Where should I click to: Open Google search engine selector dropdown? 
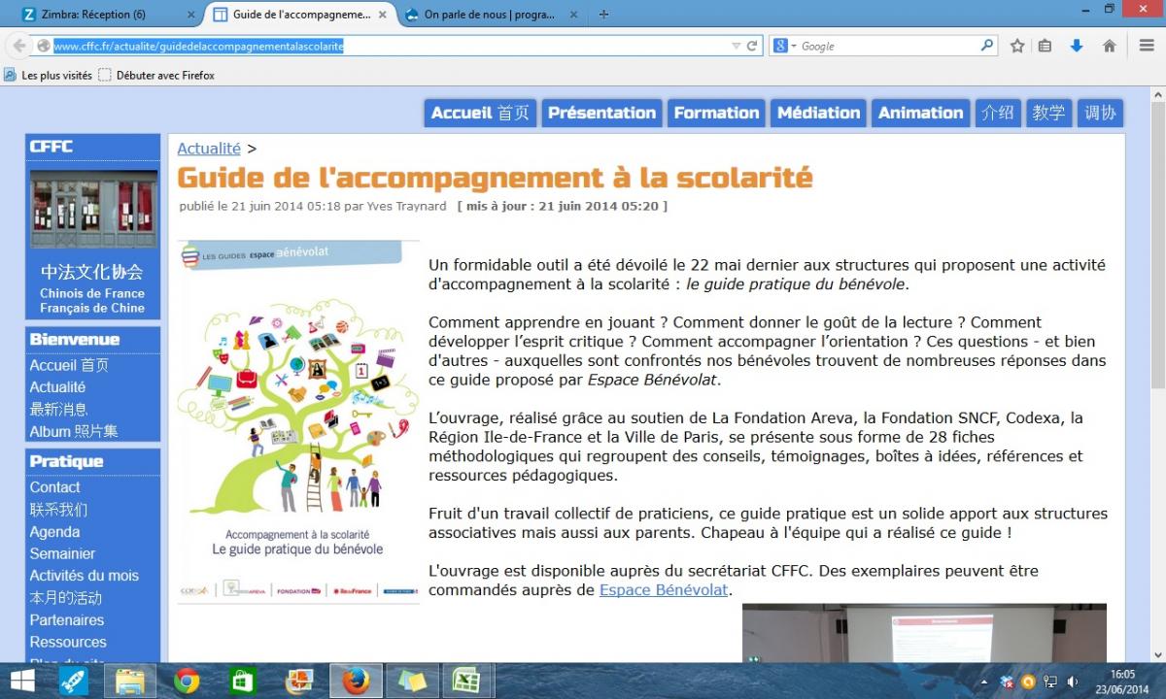(x=783, y=46)
